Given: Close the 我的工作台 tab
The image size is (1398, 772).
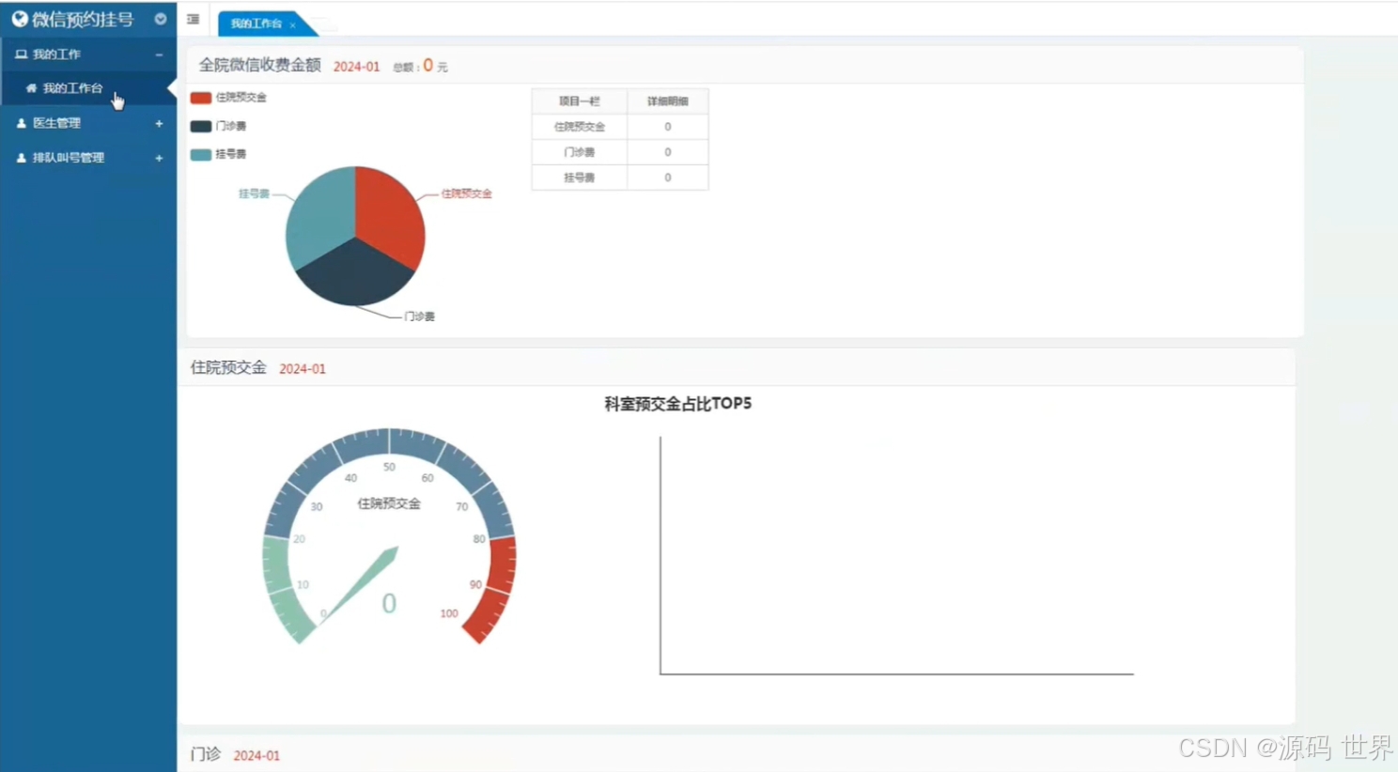Looking at the screenshot, I should pyautogui.click(x=292, y=24).
